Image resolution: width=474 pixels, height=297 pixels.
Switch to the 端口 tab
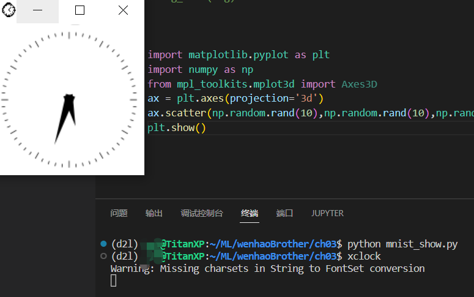click(284, 213)
